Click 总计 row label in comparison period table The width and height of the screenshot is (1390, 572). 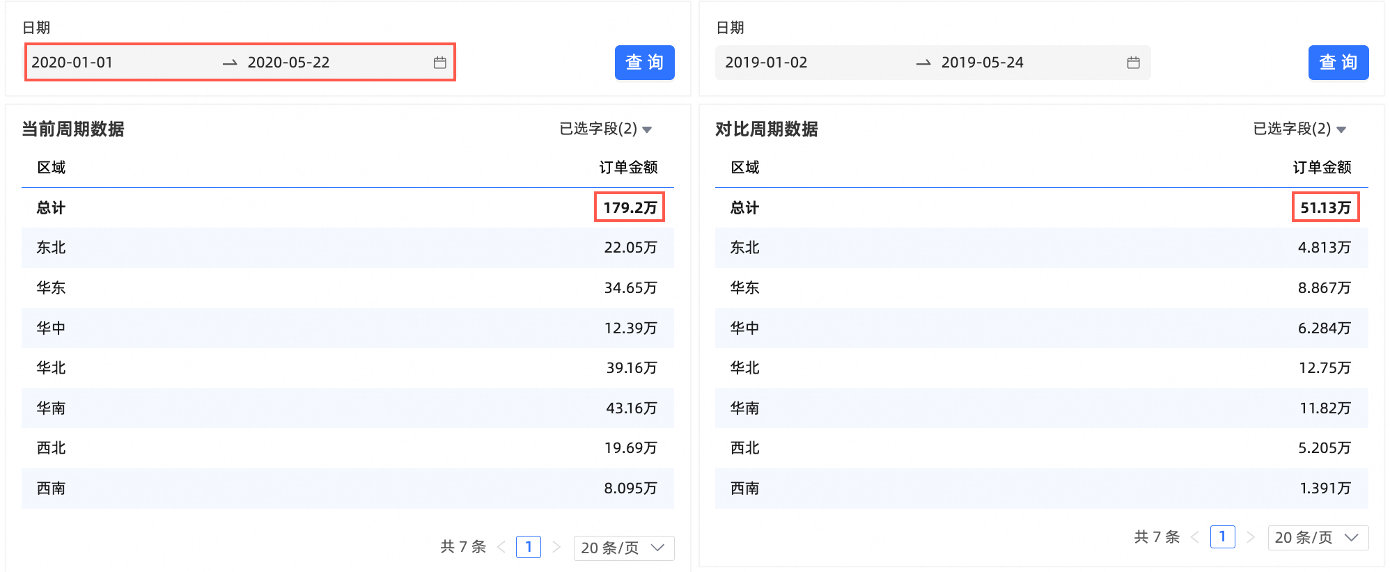click(744, 207)
